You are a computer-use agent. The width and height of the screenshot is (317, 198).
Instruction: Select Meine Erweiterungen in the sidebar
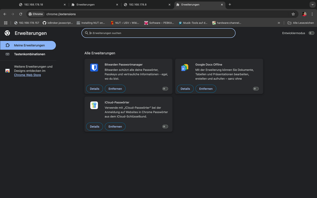click(28, 45)
